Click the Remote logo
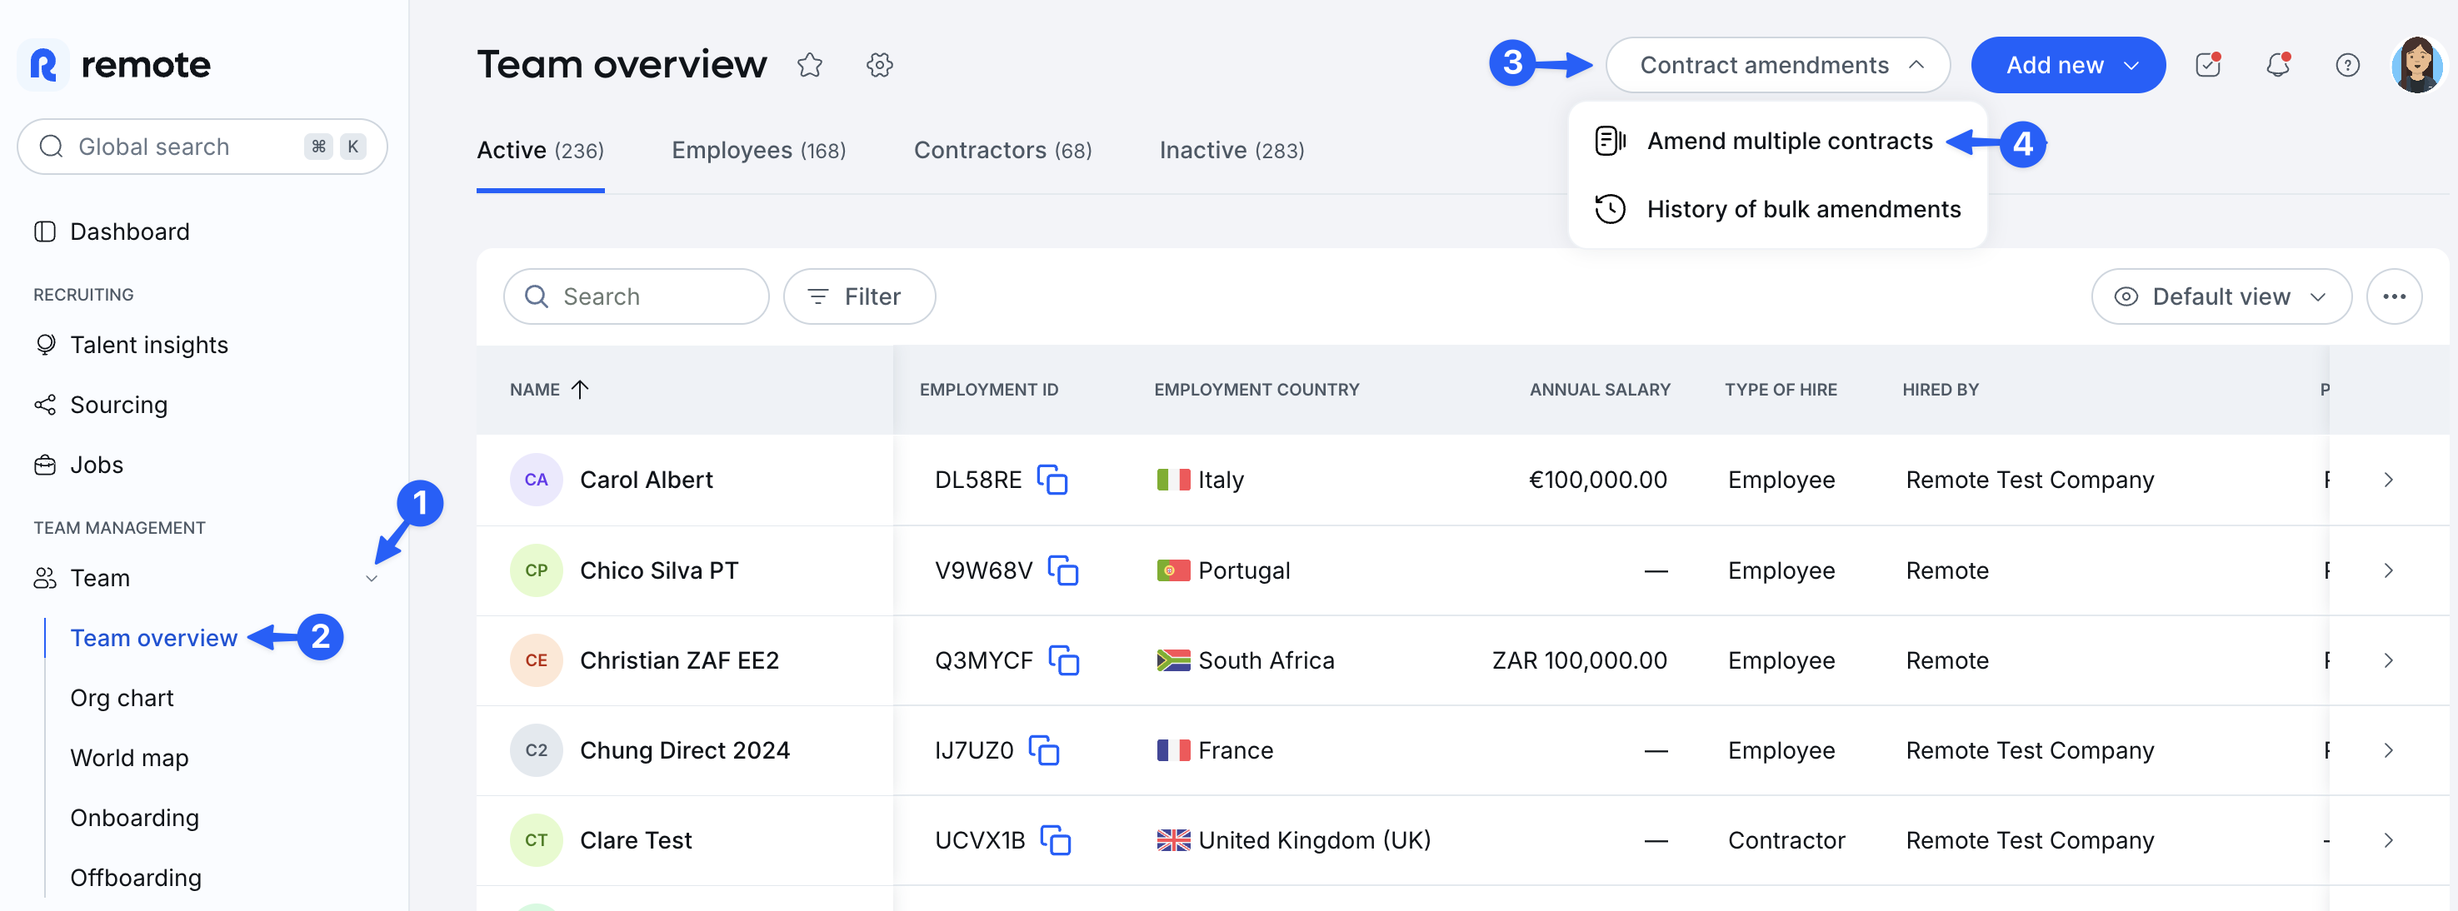The image size is (2458, 911). pos(113,65)
